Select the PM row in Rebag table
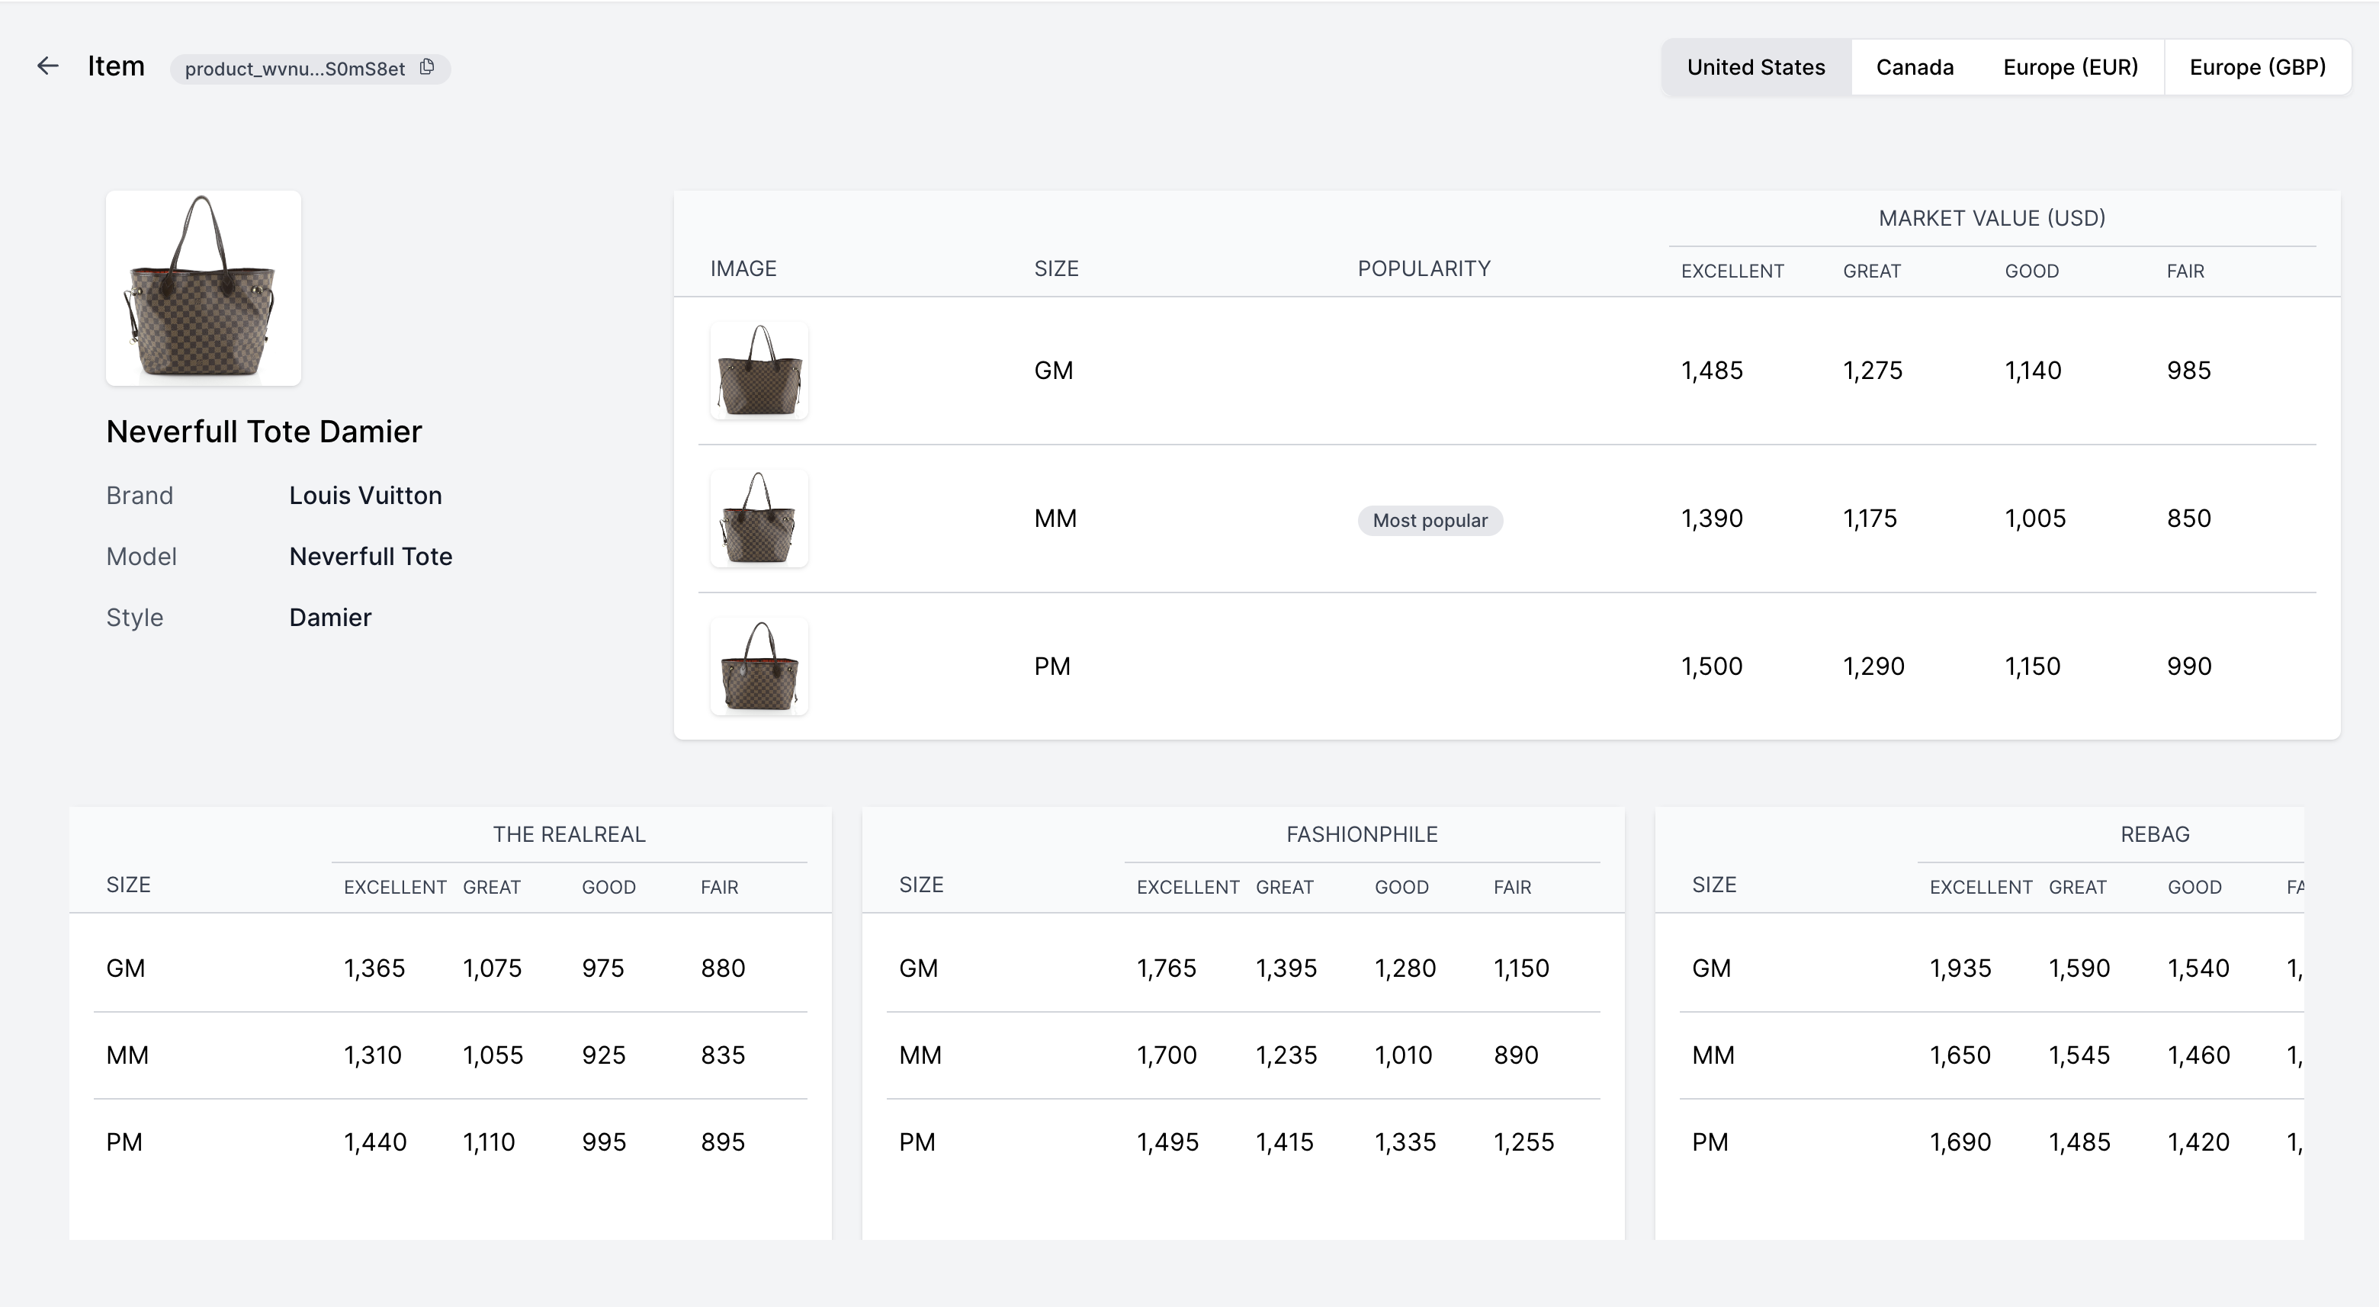Screen dimensions: 2379x1307 (x=1710, y=1142)
